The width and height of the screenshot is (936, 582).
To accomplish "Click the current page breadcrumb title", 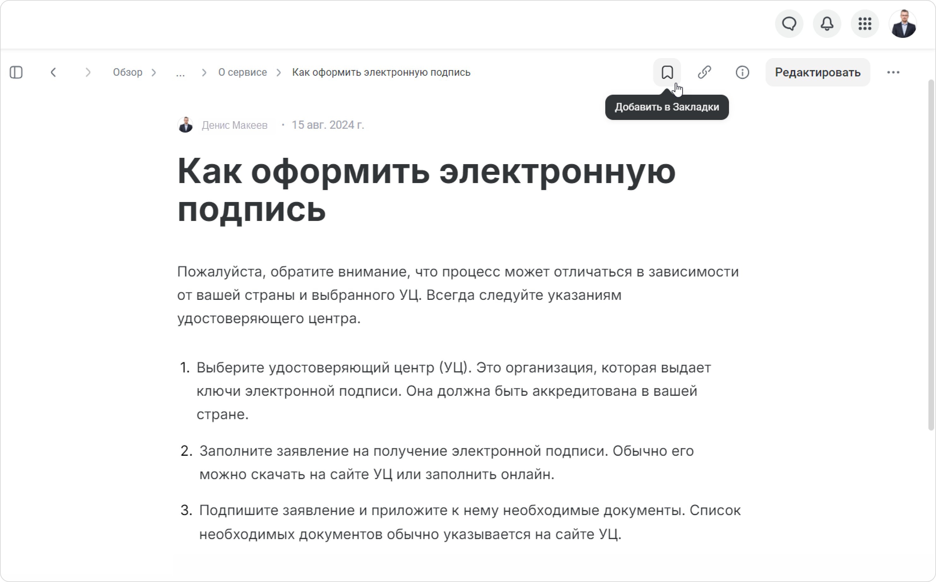I will point(381,72).
